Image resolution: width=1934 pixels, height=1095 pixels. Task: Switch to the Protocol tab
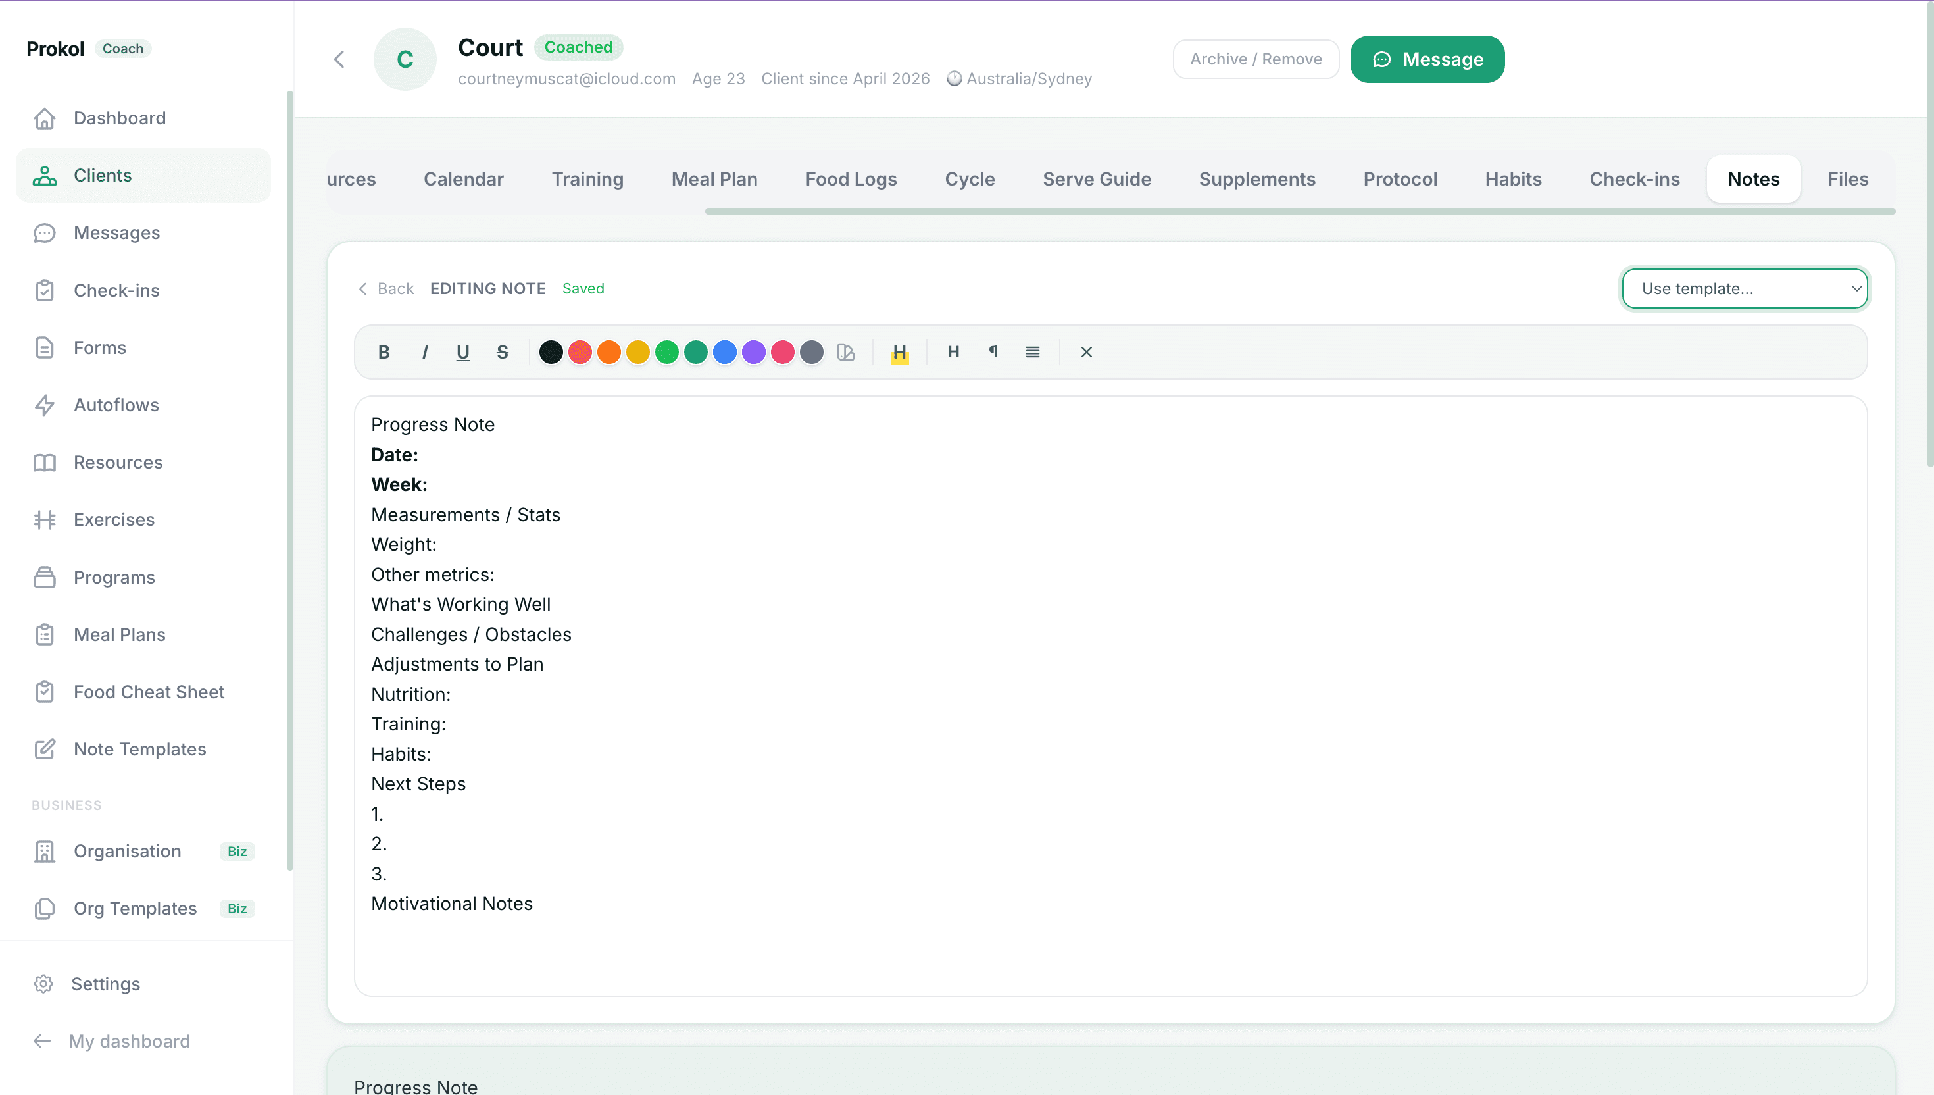point(1401,179)
